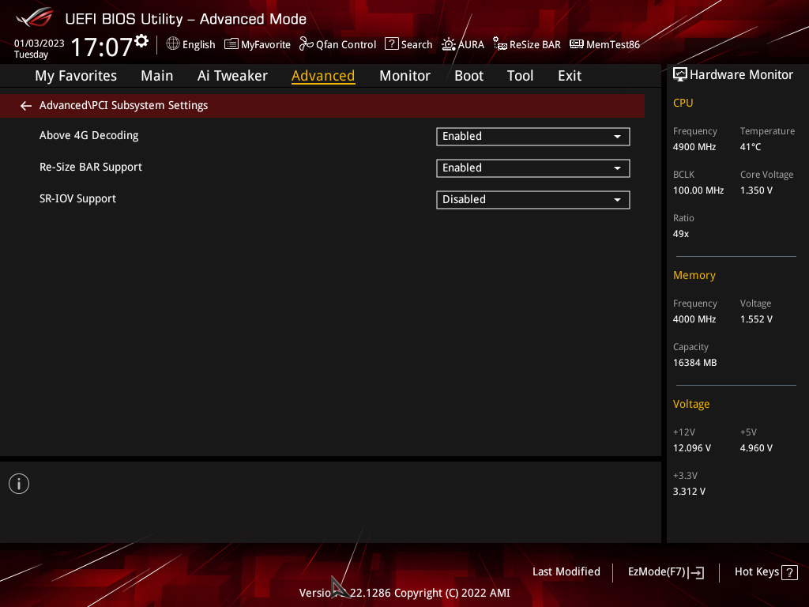Enable SR-IOV Support
The height and width of the screenshot is (607, 809).
pyautogui.click(x=532, y=199)
